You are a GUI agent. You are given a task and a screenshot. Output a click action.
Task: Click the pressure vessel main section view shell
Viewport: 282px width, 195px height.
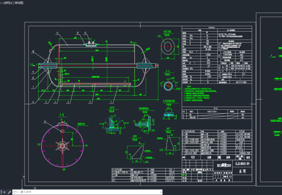97,66
